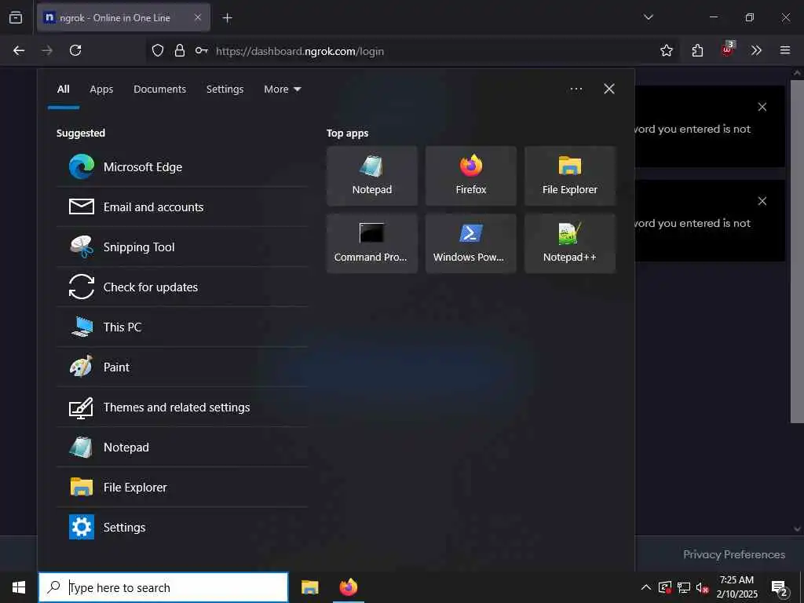Switch to Apps search filter
The image size is (804, 603).
[101, 90]
